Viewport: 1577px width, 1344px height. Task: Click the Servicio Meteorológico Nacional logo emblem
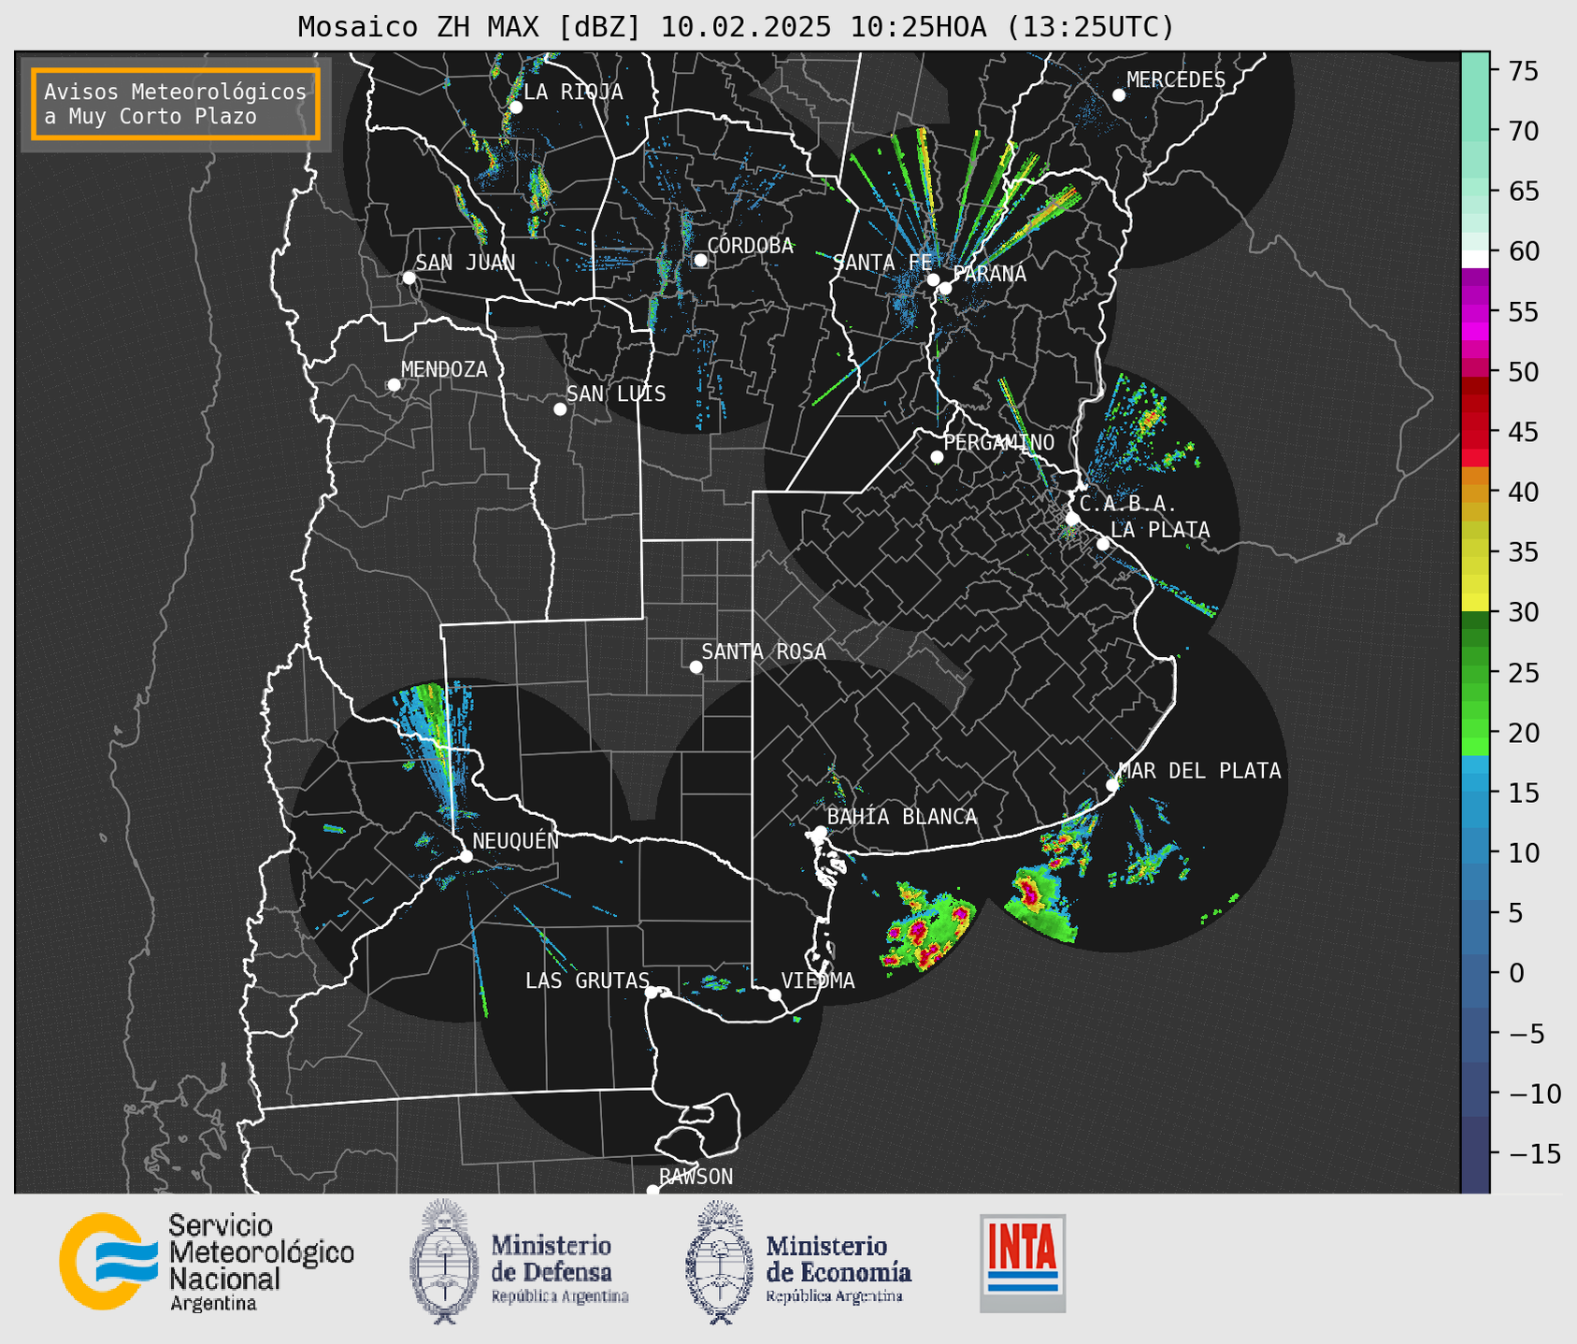pyautogui.click(x=108, y=1261)
